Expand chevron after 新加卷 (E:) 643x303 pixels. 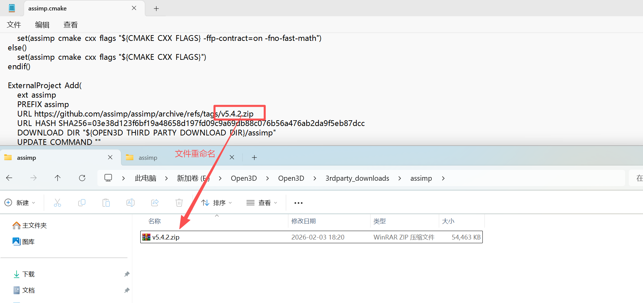point(220,178)
